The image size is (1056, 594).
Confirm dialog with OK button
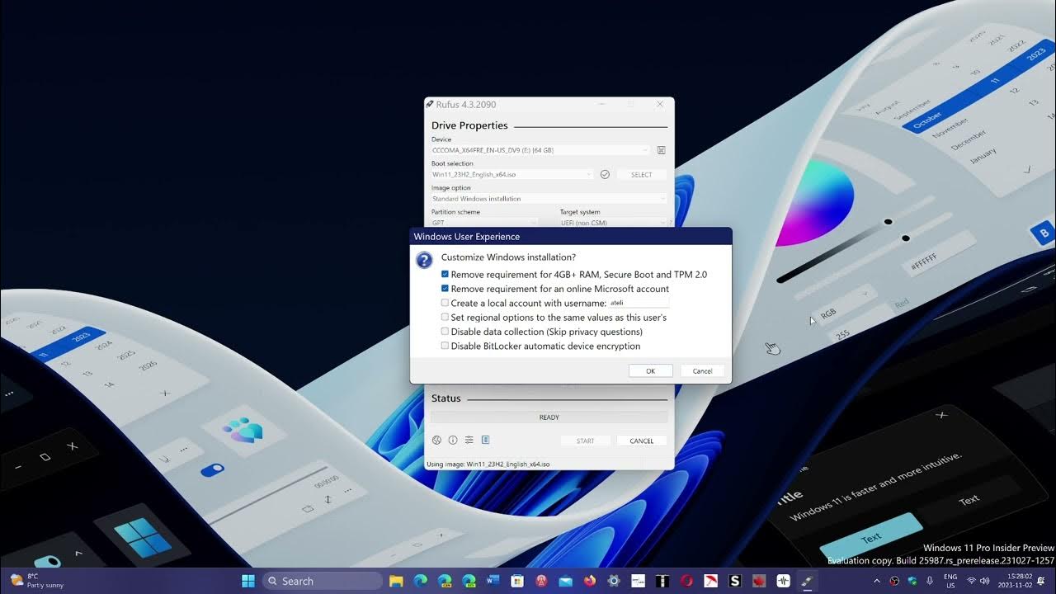pos(650,371)
